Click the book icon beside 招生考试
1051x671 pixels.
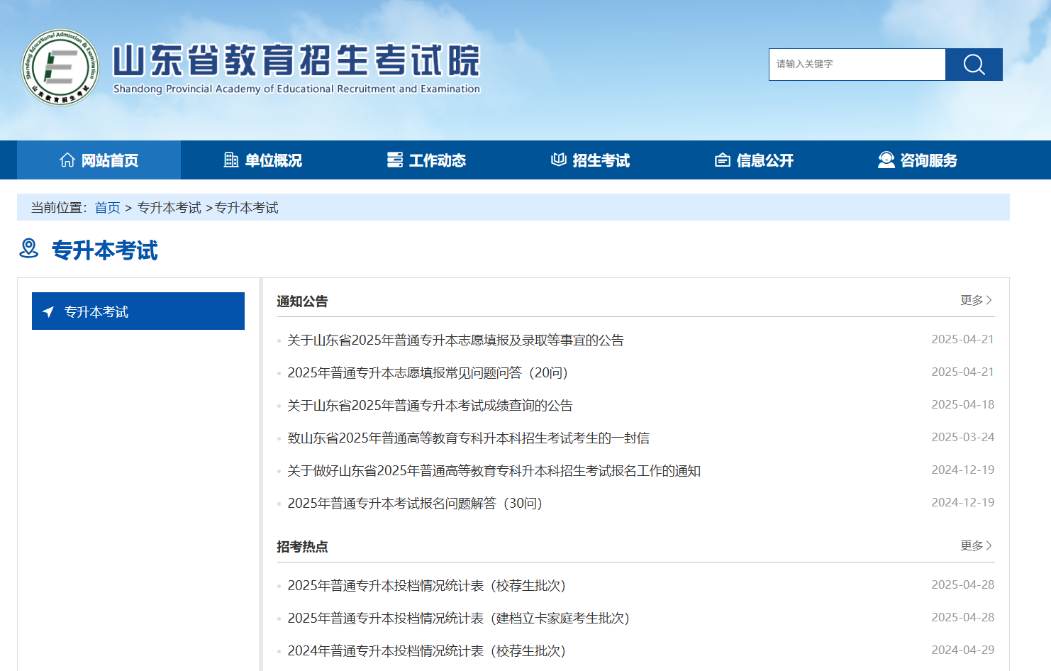click(559, 160)
